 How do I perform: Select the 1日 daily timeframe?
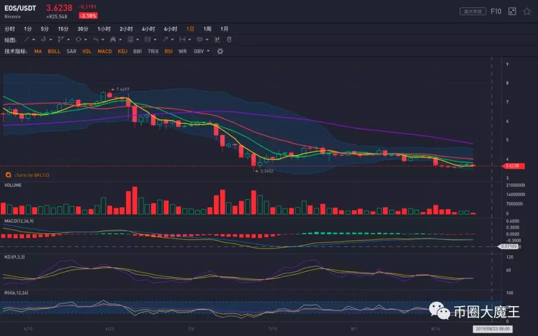(x=190, y=29)
